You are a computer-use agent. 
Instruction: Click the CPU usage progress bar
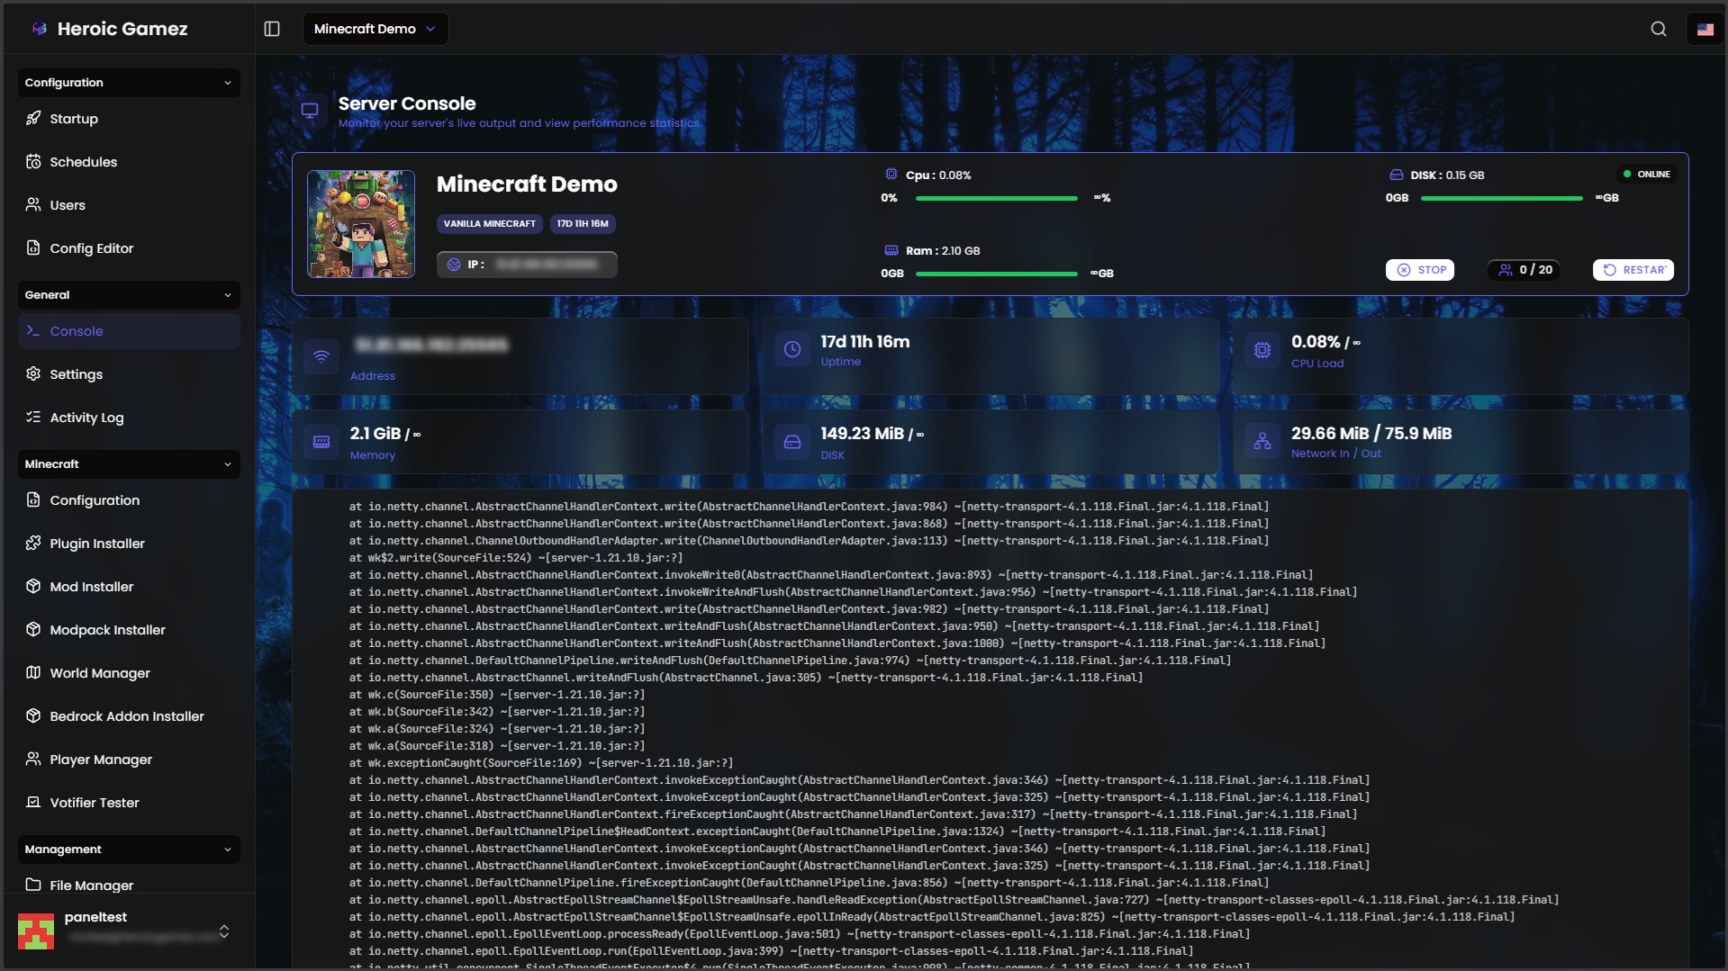[996, 198]
